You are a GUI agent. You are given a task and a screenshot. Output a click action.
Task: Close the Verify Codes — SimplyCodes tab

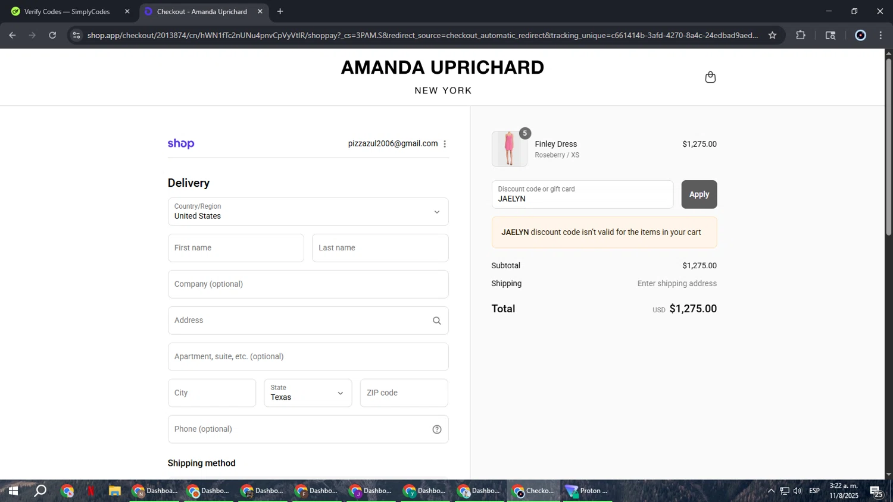click(127, 11)
